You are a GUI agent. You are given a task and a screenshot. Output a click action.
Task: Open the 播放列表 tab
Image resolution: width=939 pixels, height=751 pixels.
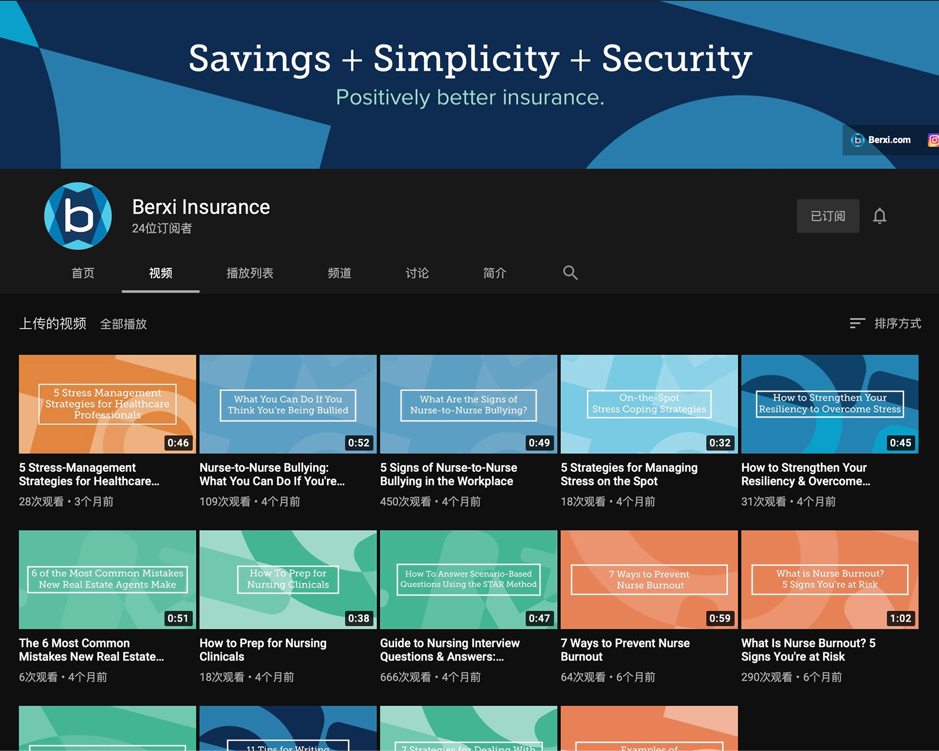pos(250,273)
